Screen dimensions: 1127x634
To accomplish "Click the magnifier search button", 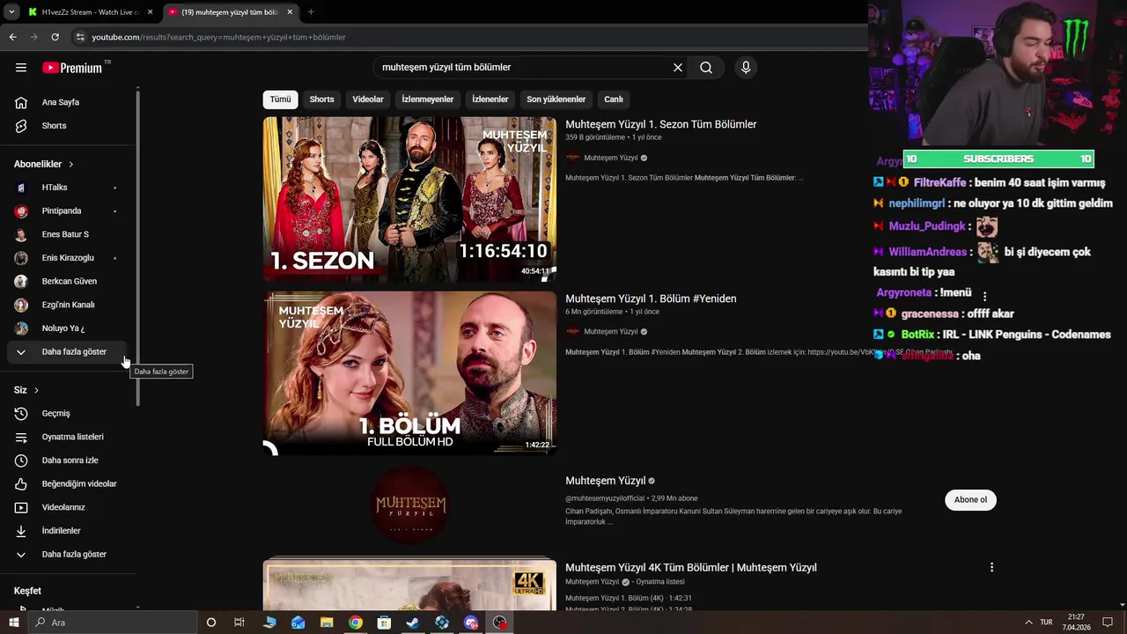I will (706, 68).
